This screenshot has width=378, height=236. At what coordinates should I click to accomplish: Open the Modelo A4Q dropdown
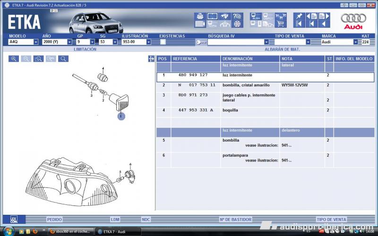pyautogui.click(x=36, y=42)
